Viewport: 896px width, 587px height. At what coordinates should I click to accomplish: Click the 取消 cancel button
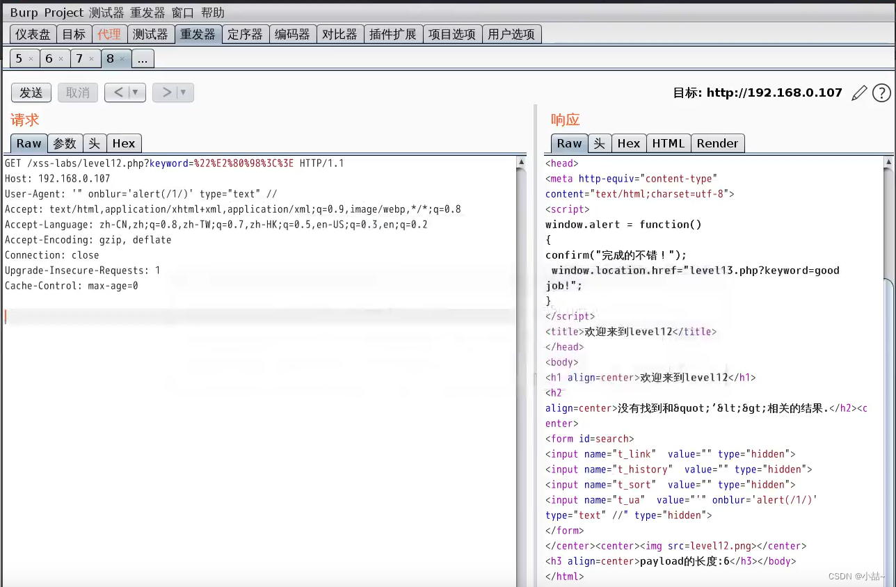[x=77, y=93]
